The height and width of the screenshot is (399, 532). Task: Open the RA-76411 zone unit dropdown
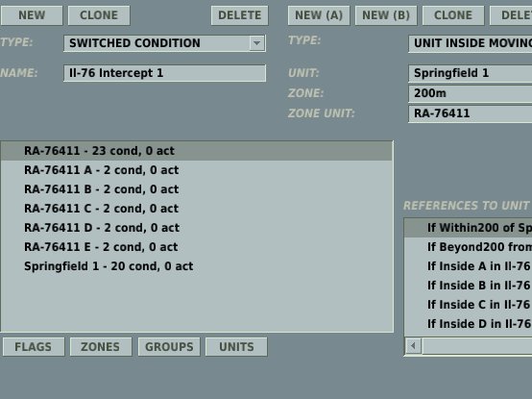click(470, 113)
